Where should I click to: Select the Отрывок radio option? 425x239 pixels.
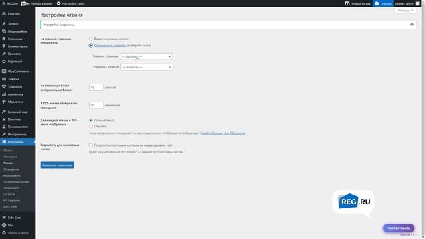(91, 126)
